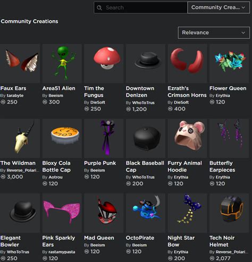Open creator tarabyte's profile link

[x=15, y=96]
